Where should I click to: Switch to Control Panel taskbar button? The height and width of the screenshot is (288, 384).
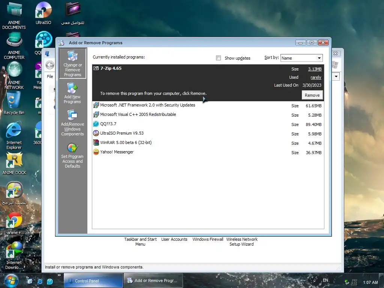(x=93, y=280)
